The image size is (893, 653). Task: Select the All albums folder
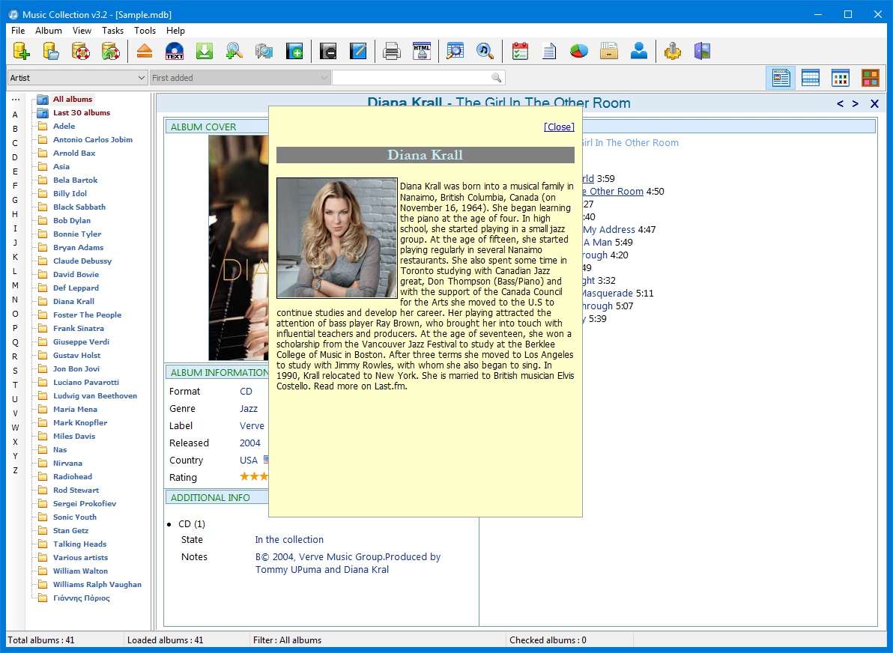point(73,99)
